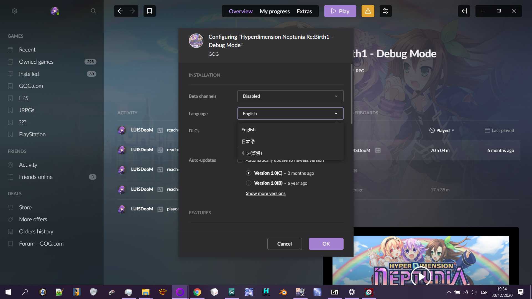Go forward with the right arrow button
532x299 pixels.
[132, 11]
